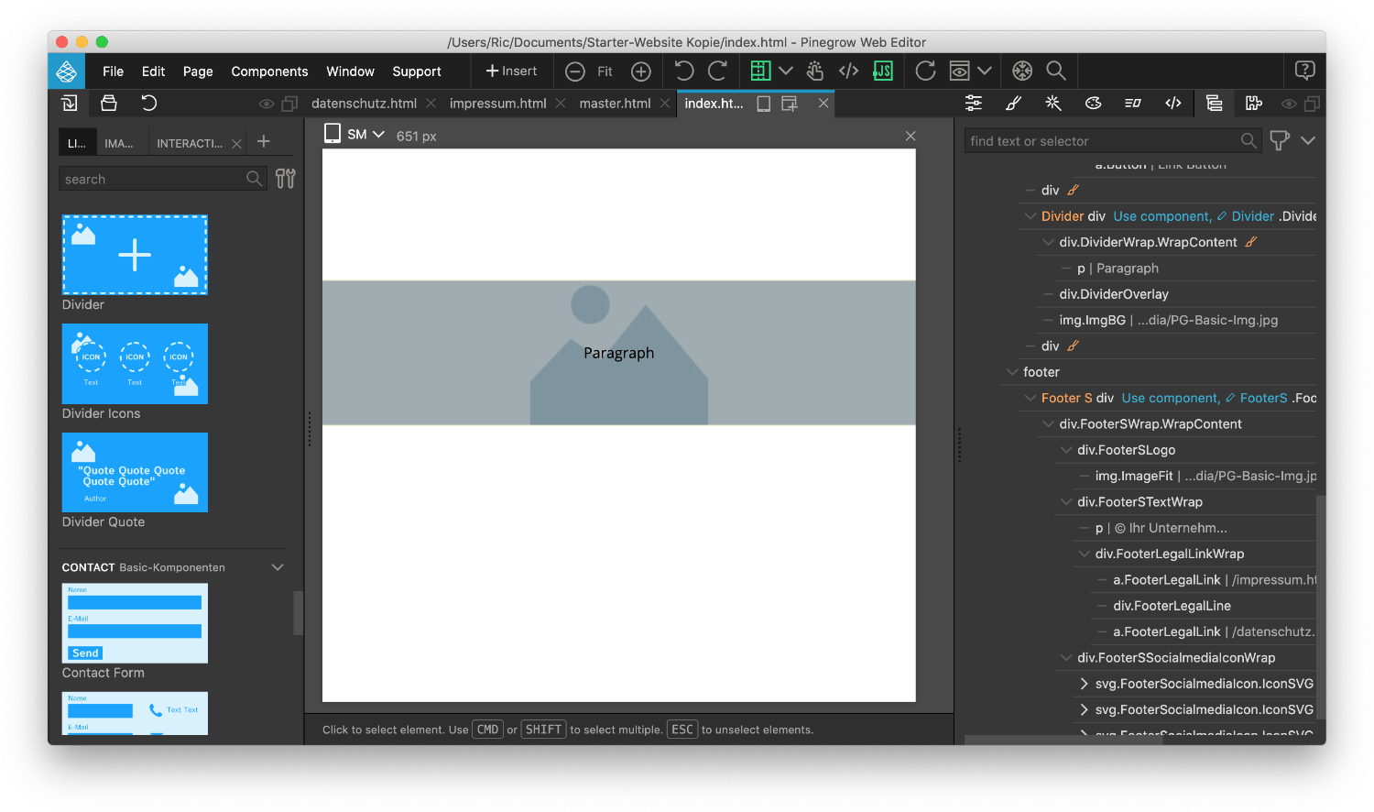Close the impressum.html tab
The image size is (1374, 812).
pos(561,104)
